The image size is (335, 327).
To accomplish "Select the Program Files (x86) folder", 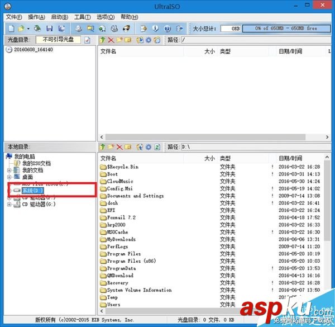I will tap(131, 261).
